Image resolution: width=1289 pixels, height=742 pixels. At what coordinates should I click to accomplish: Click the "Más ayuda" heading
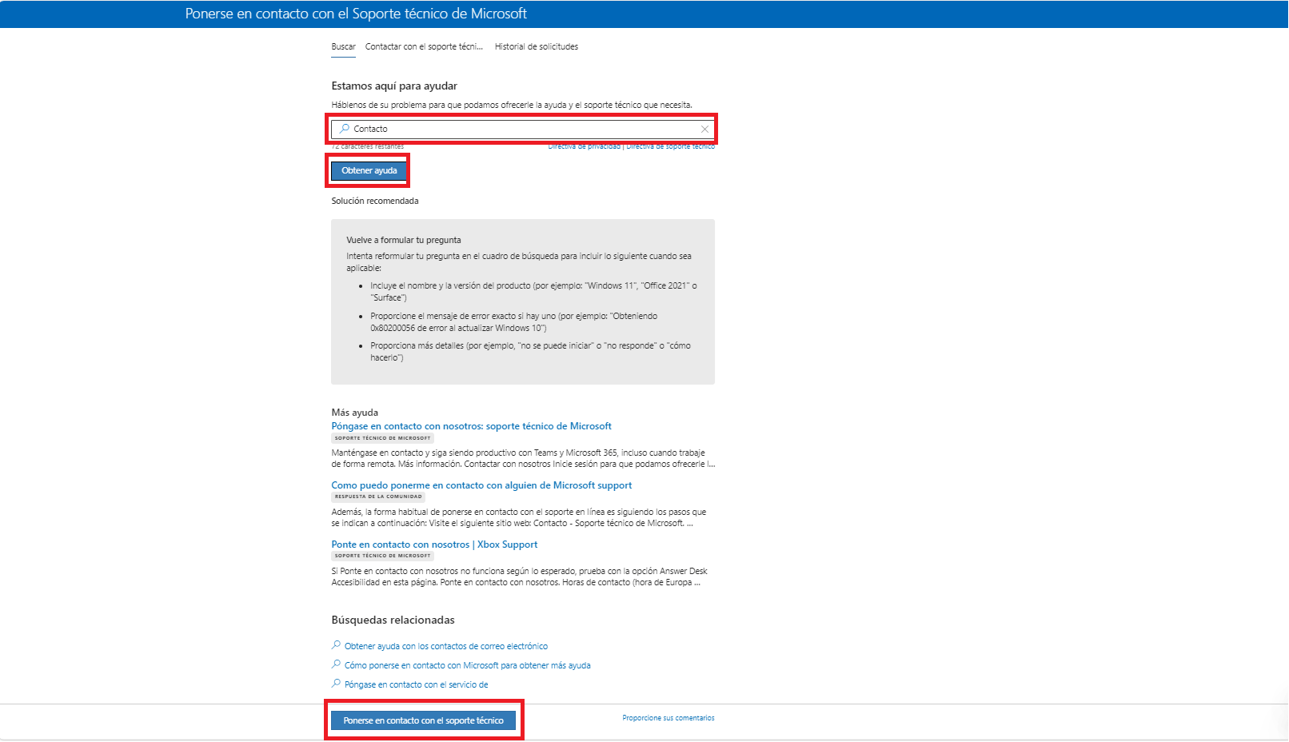[x=355, y=413]
